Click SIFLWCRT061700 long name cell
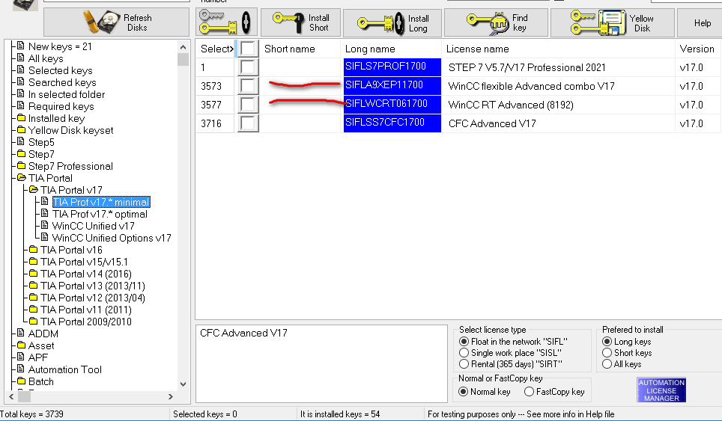Image resolution: width=722 pixels, height=421 pixels. [392, 105]
